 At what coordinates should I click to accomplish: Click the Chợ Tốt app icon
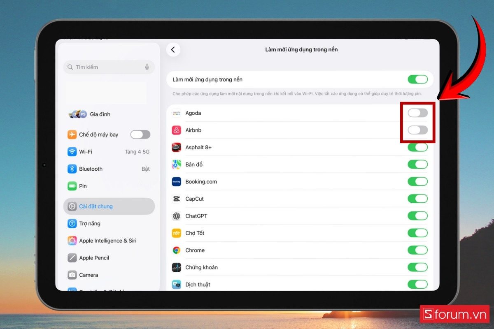click(x=176, y=233)
